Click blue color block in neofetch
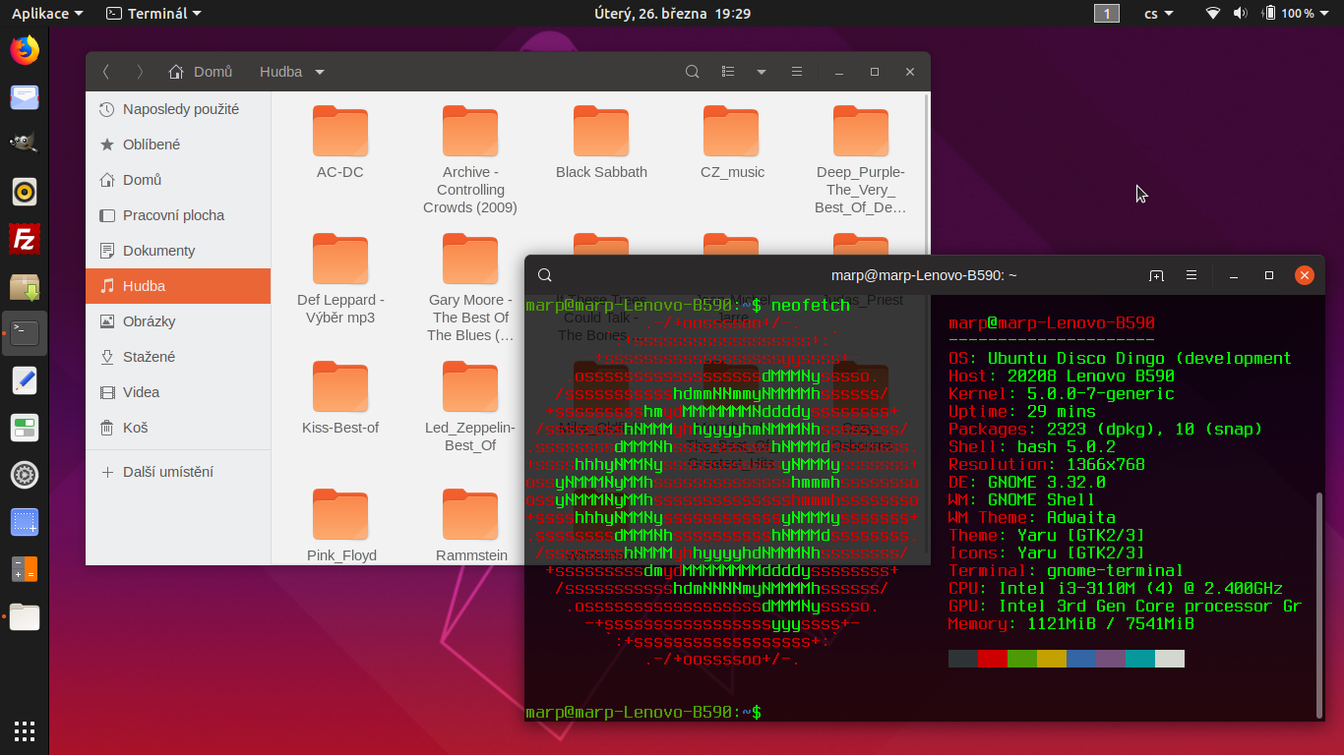The image size is (1344, 755). tap(1081, 658)
